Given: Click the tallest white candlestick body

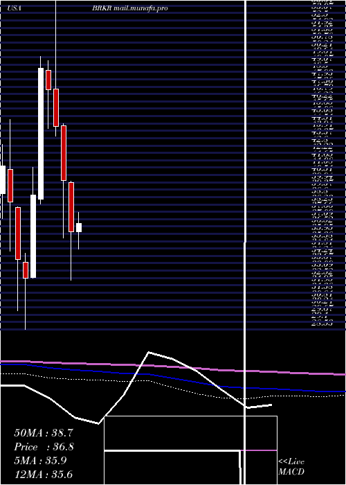Looking at the screenshot, I should pyautogui.click(x=41, y=134).
